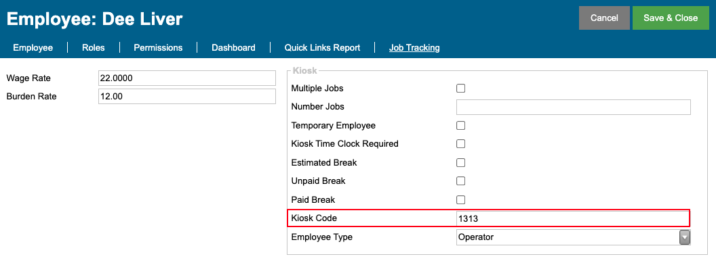
Task: Select the Number Jobs text box
Action: tap(573, 107)
